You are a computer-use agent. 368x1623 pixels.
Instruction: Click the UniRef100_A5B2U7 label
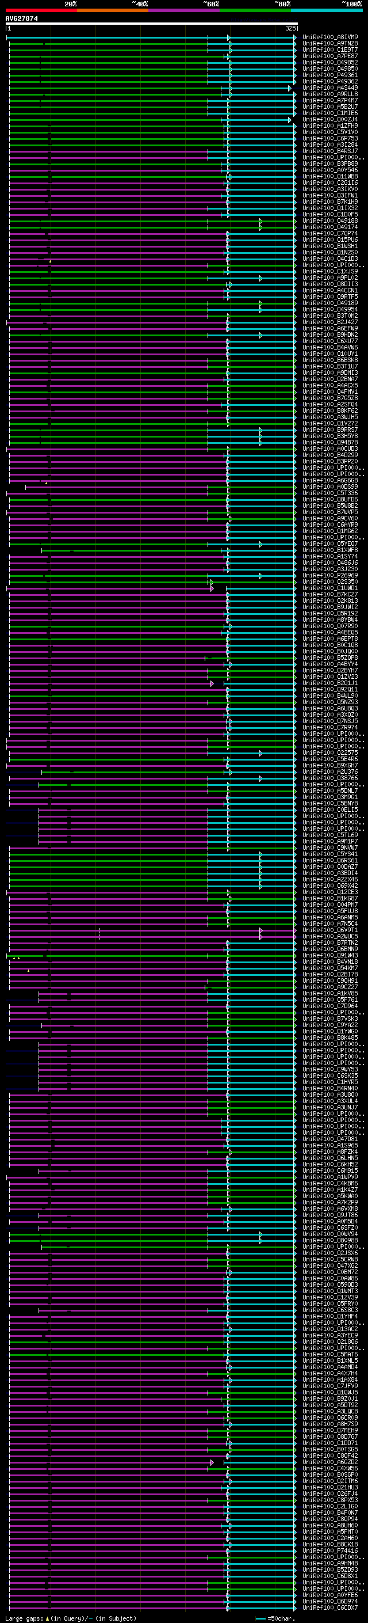click(x=330, y=107)
